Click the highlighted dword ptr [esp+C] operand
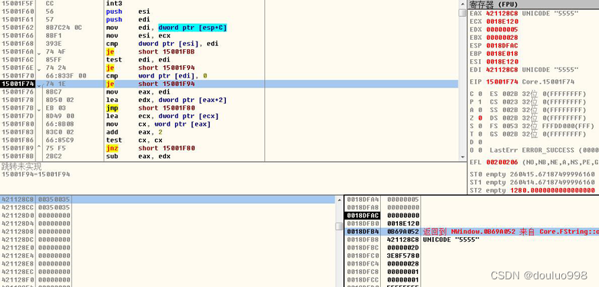The image size is (599, 287). click(193, 28)
